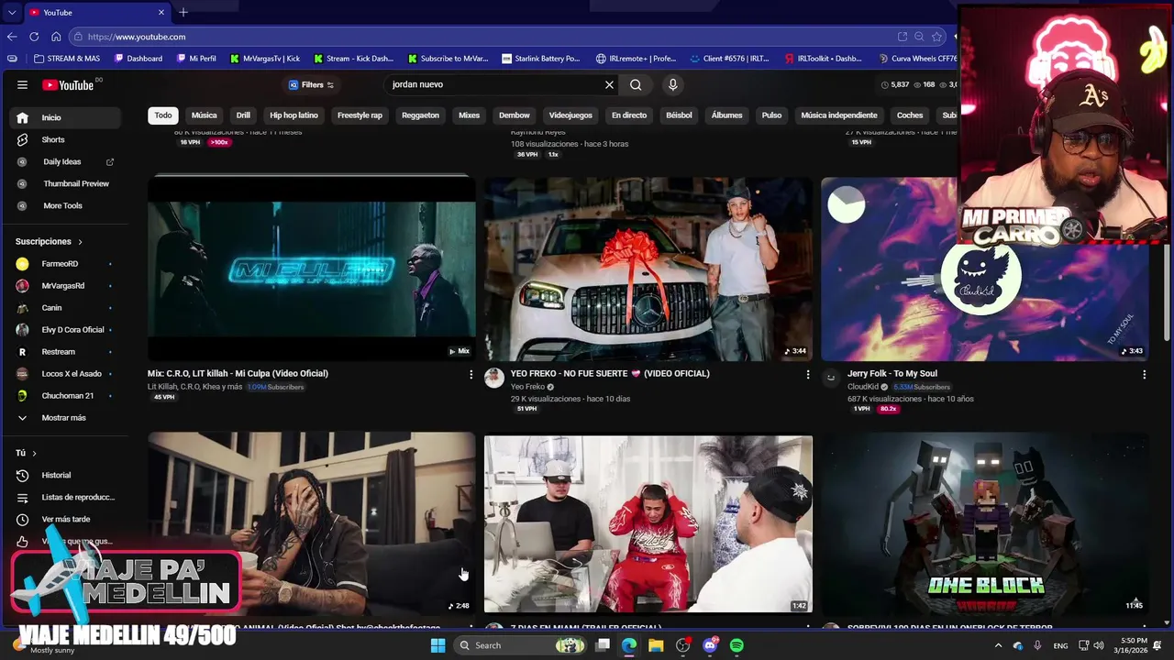Select the Música filter chip
Viewport: 1174px width, 660px height.
coord(204,115)
